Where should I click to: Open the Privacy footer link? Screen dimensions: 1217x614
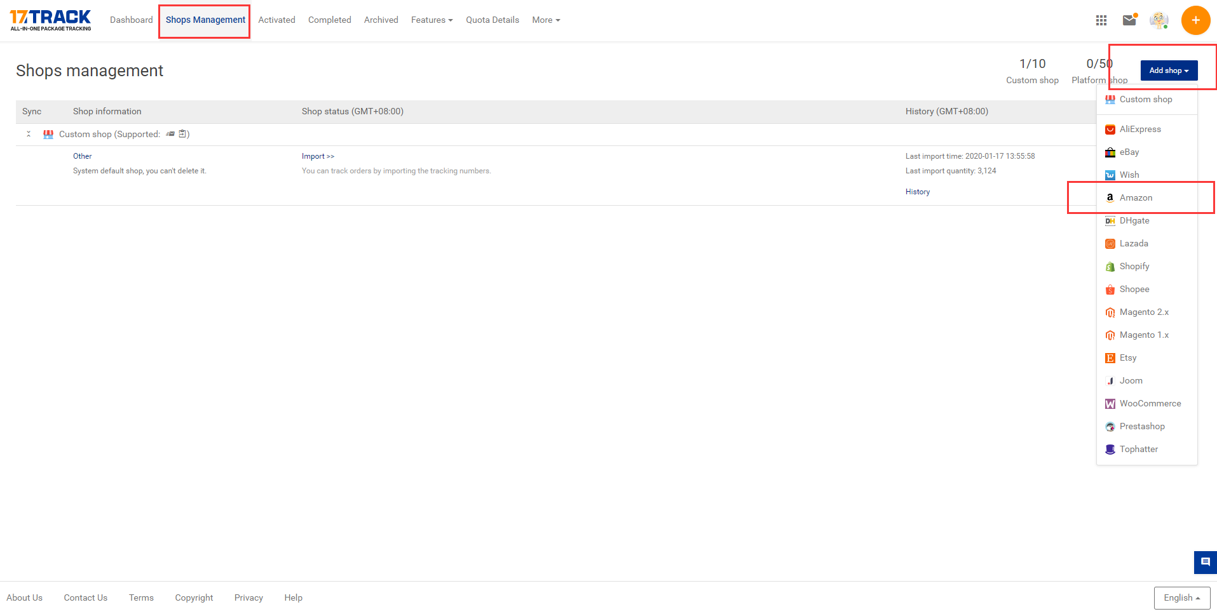click(248, 598)
